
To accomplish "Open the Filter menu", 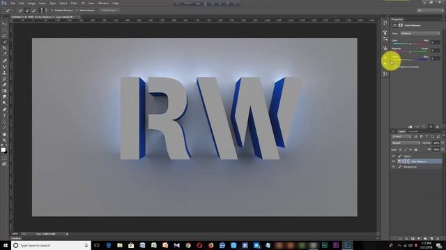I will pos(74,3).
